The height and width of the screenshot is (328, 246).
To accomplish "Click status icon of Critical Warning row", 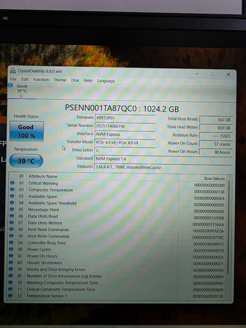I will [x=12, y=183].
